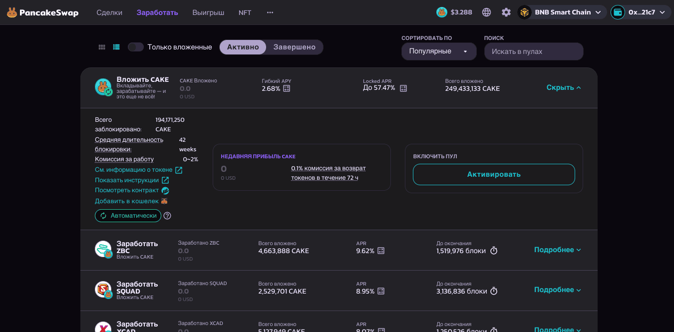The height and width of the screenshot is (332, 674).
Task: Open the Посмотреть контракт link
Action: tap(132, 190)
